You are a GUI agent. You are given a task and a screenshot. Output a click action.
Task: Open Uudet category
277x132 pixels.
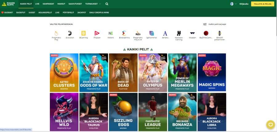pos(32,13)
